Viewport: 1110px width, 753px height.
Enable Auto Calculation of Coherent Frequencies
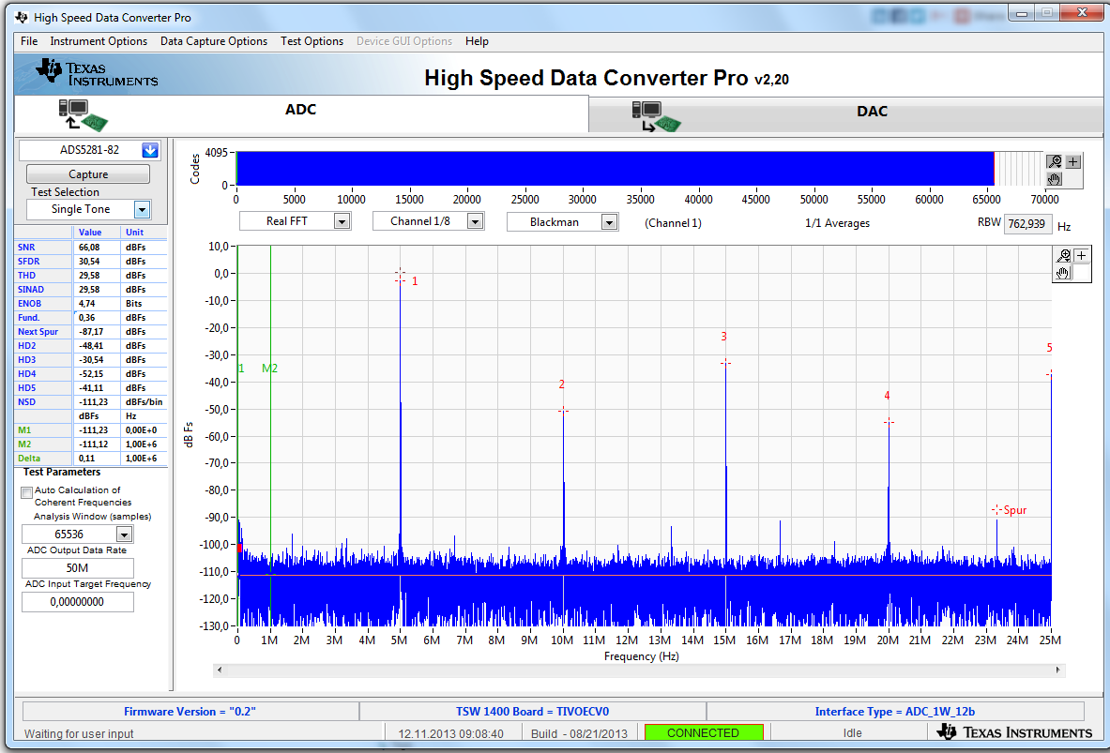[x=27, y=492]
